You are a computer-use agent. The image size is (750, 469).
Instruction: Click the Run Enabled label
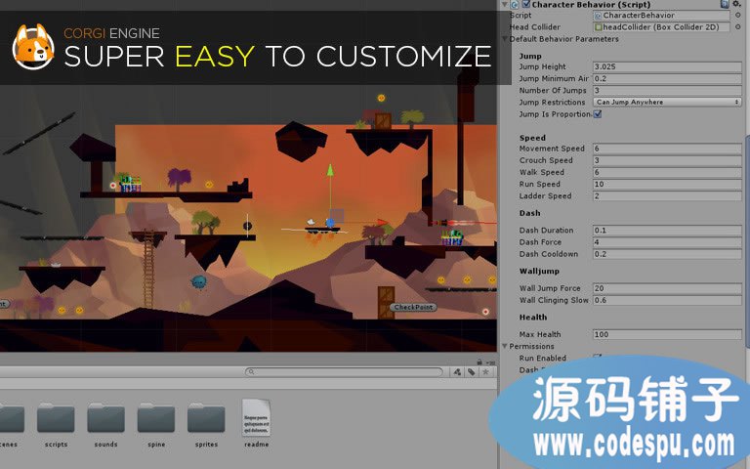pos(542,358)
